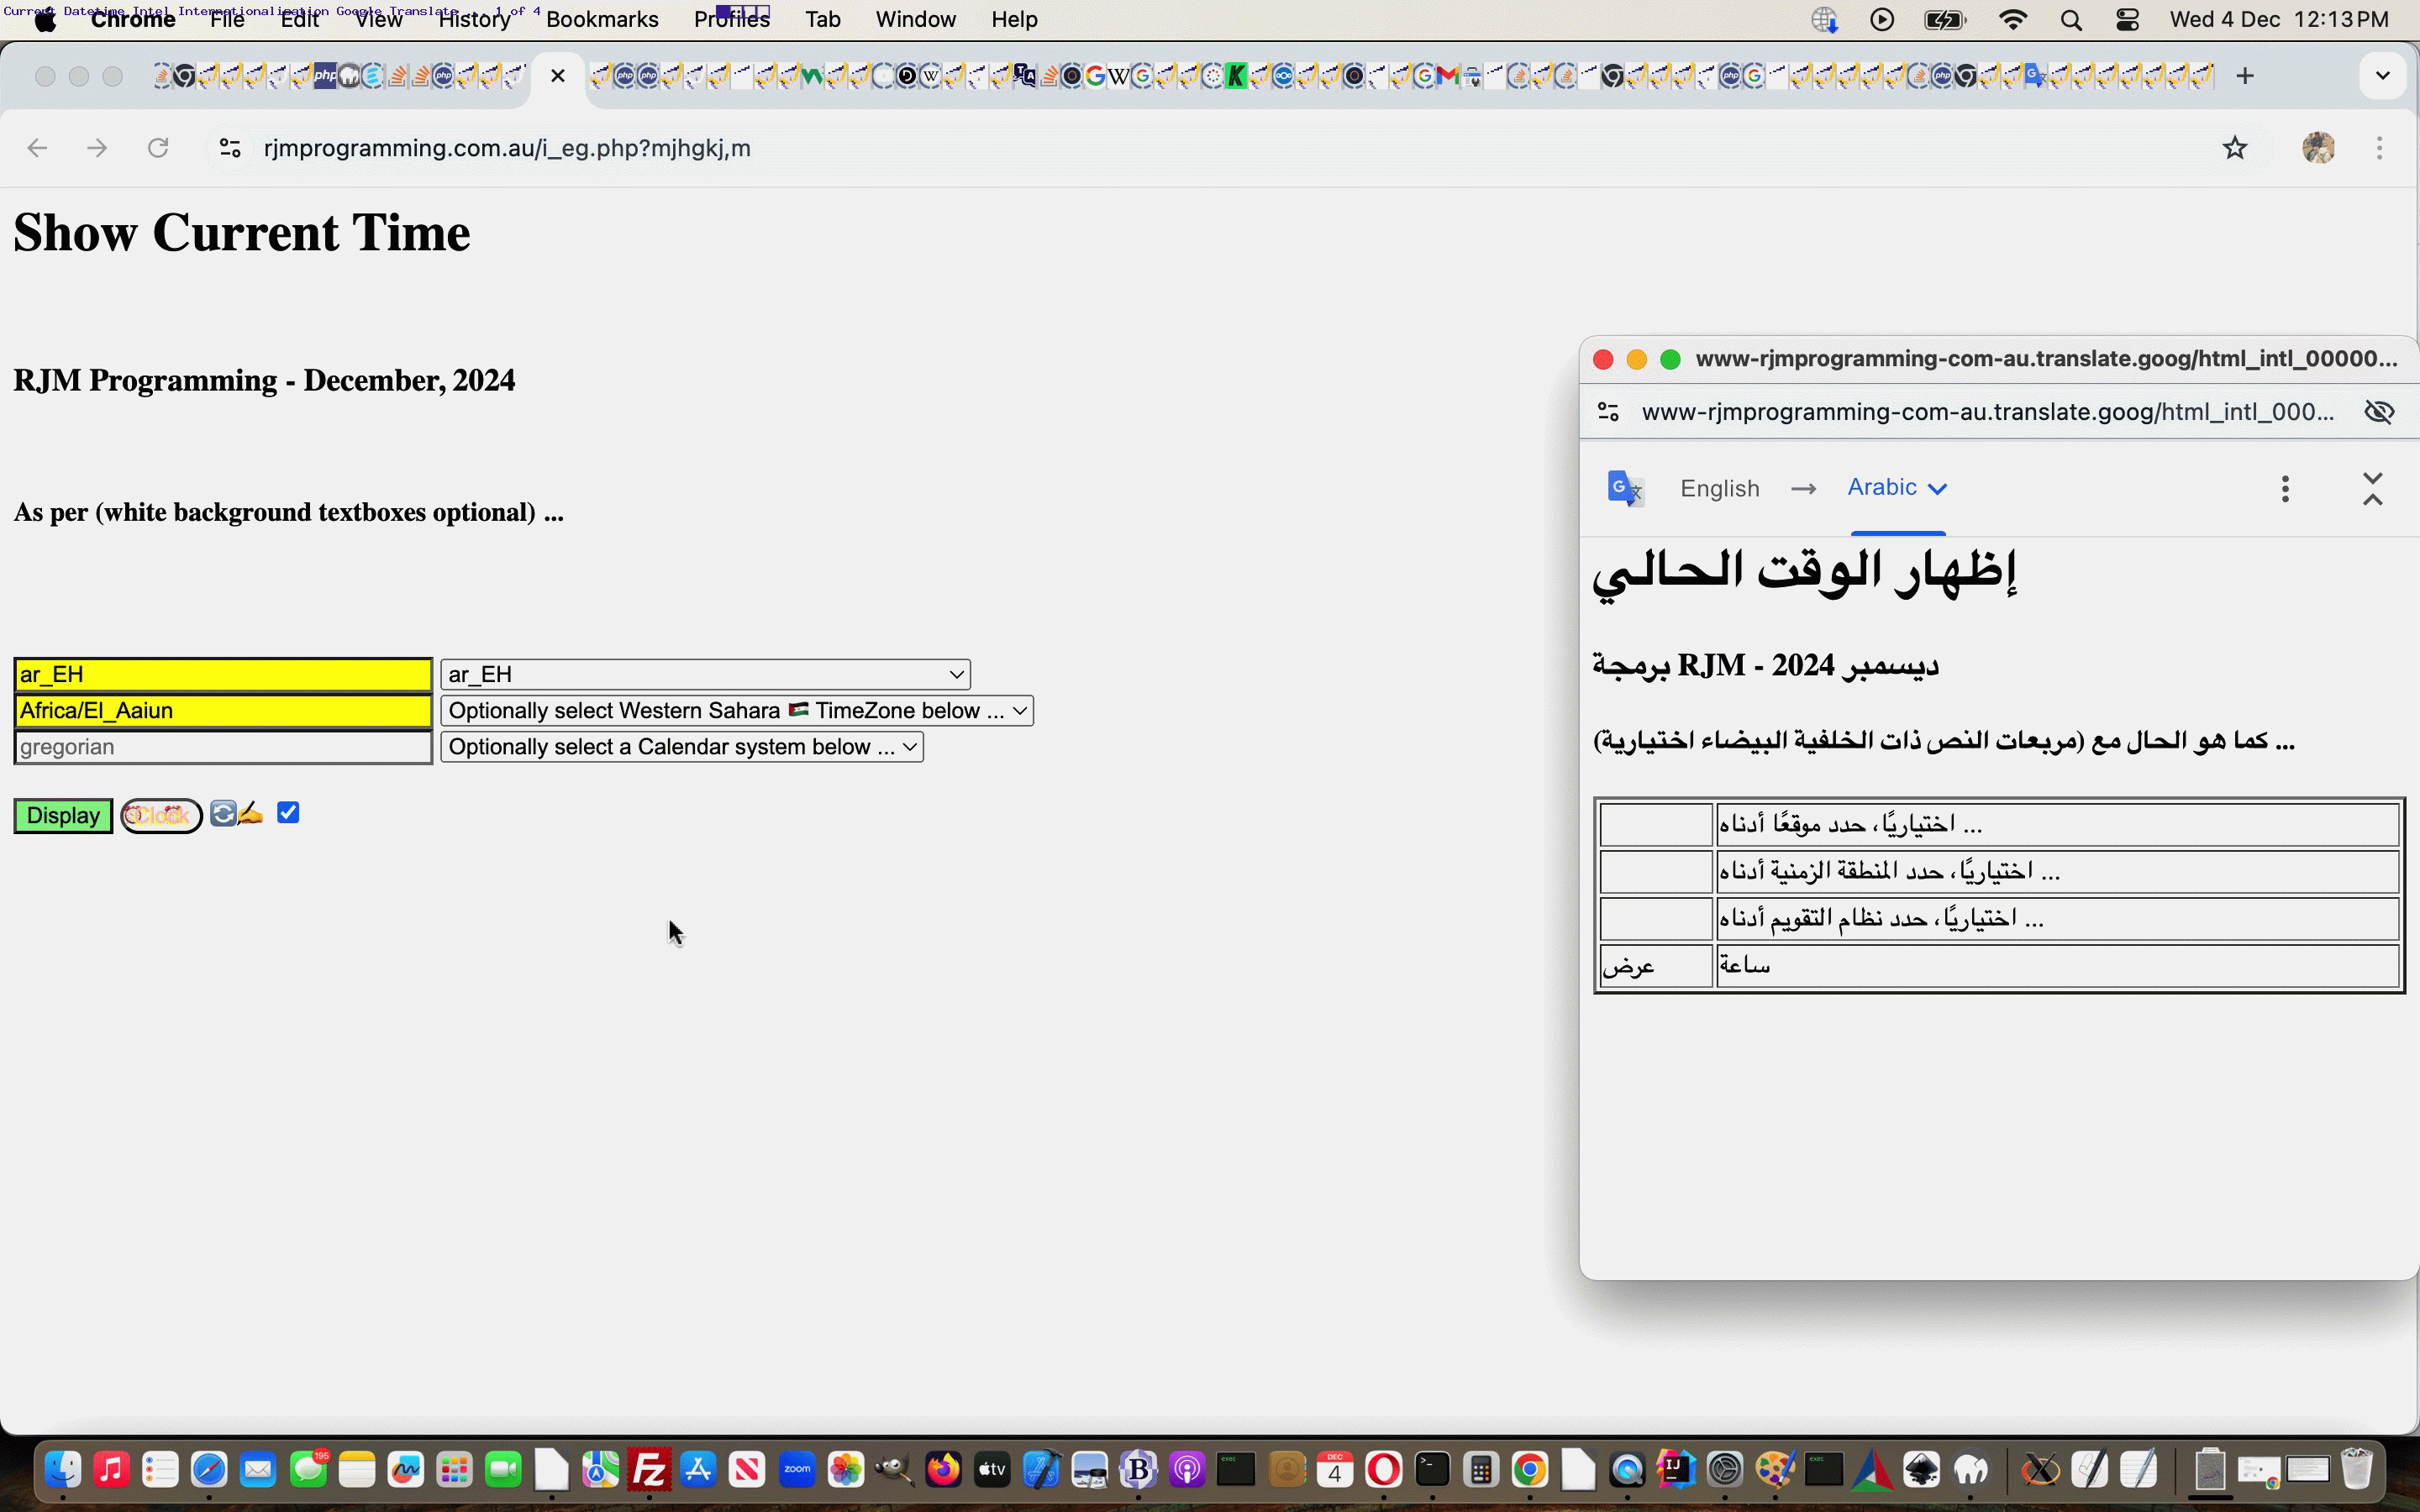Open FileZilla from the dock
Image resolution: width=2420 pixels, height=1512 pixels.
point(650,1470)
